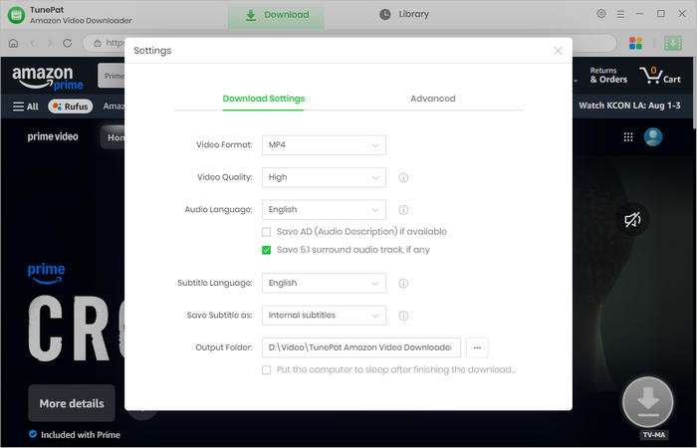Click the TunePat app logo icon
The image size is (697, 448).
point(17,15)
